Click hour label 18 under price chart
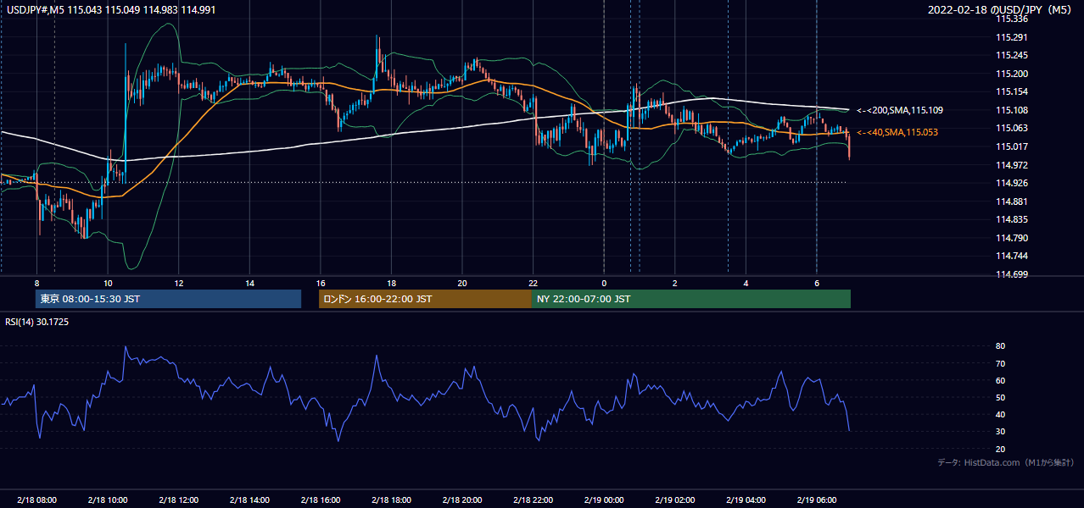Viewport: 1084px width, 508px height. (391, 283)
